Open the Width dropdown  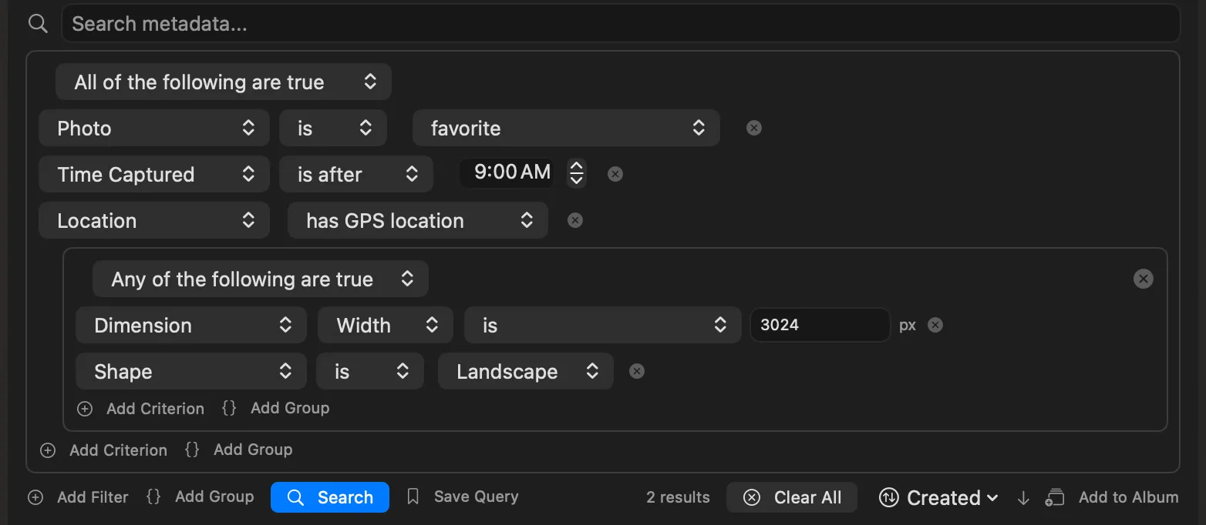[386, 325]
